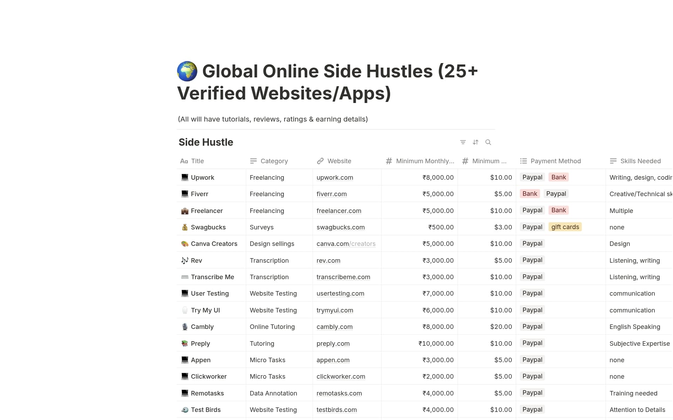
Task: Open the cambly.com link
Action: (334, 327)
